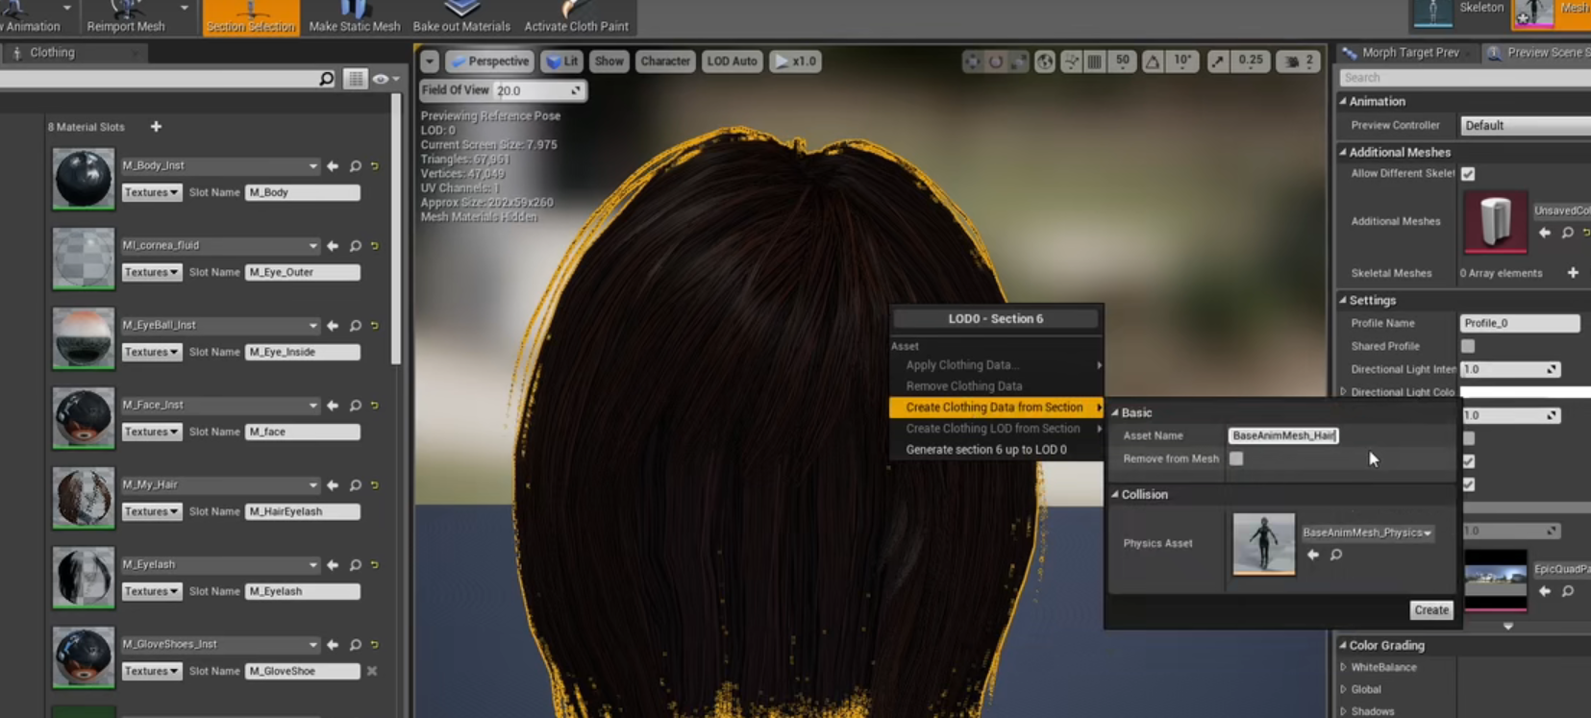Open viewport options dropdown arrow
Viewport: 1591px width, 718px height.
(x=429, y=62)
